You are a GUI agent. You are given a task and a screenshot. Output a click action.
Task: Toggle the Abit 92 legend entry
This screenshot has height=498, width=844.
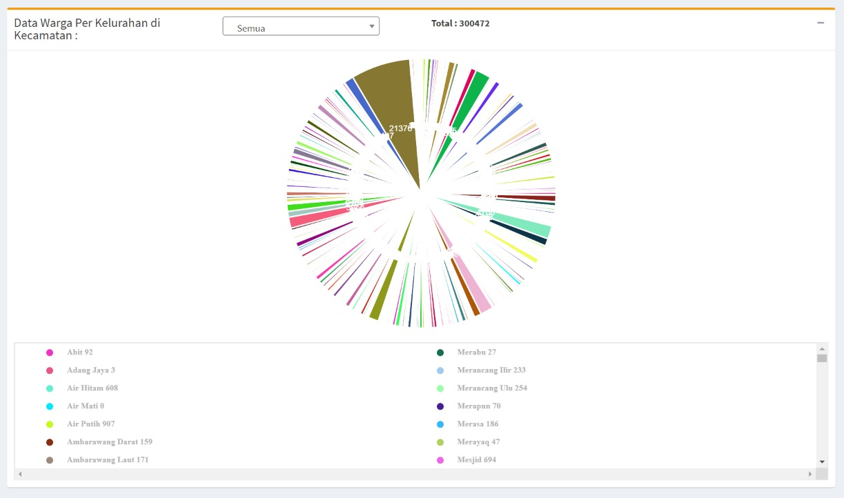79,352
